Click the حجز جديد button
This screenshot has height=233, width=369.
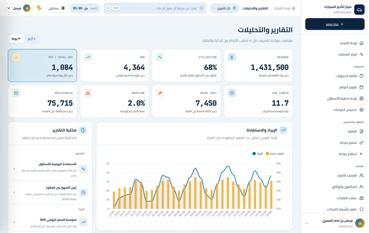coord(335,24)
